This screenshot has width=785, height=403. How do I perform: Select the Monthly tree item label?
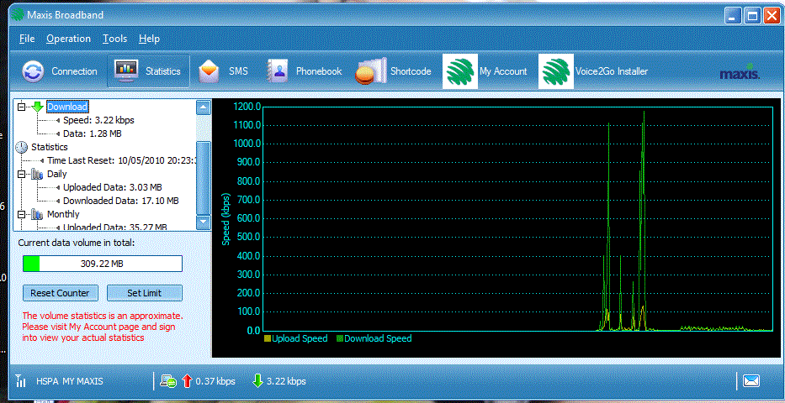(x=63, y=214)
